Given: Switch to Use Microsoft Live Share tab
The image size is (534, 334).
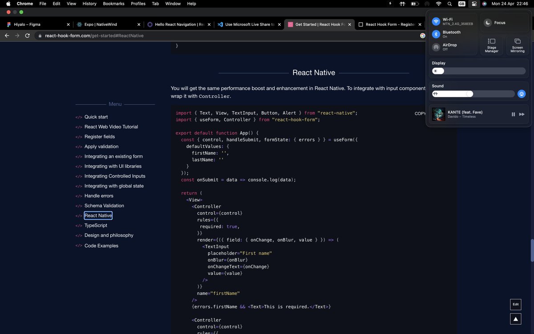Looking at the screenshot, I should tap(249, 24).
